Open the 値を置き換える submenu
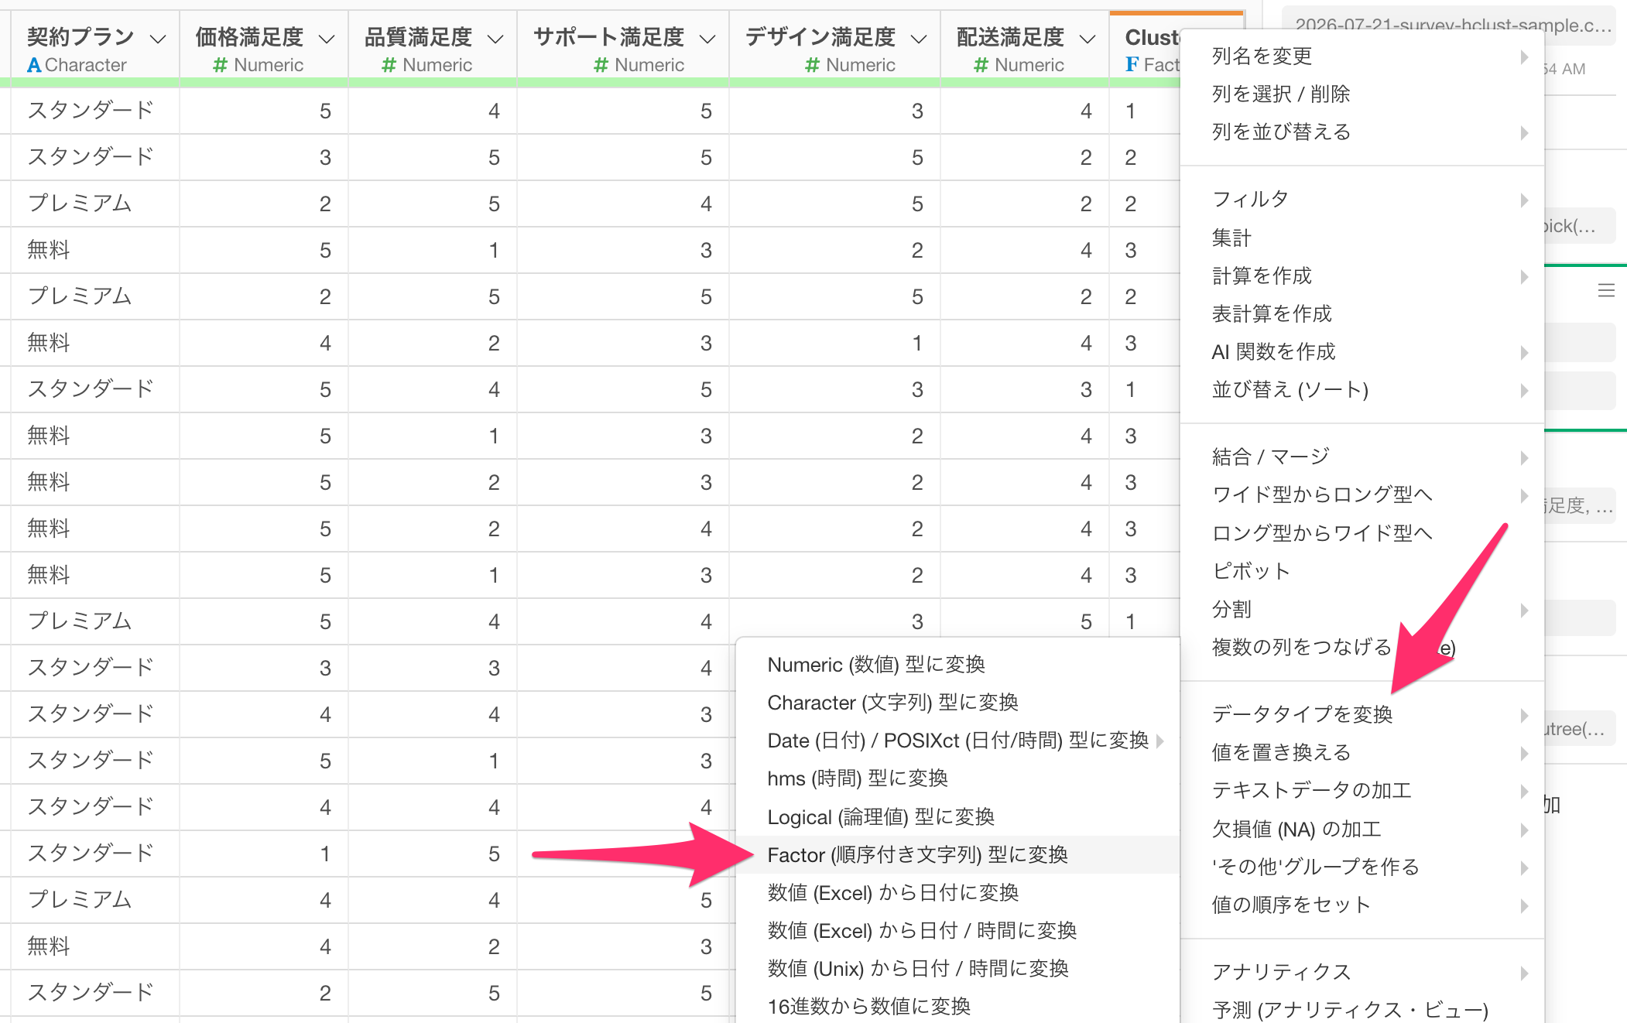 point(1362,752)
